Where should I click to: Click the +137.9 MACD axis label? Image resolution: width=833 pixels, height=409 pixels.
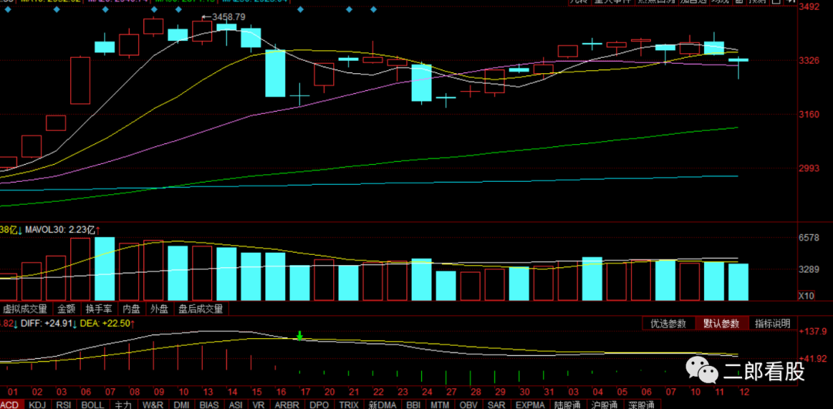[x=813, y=331]
